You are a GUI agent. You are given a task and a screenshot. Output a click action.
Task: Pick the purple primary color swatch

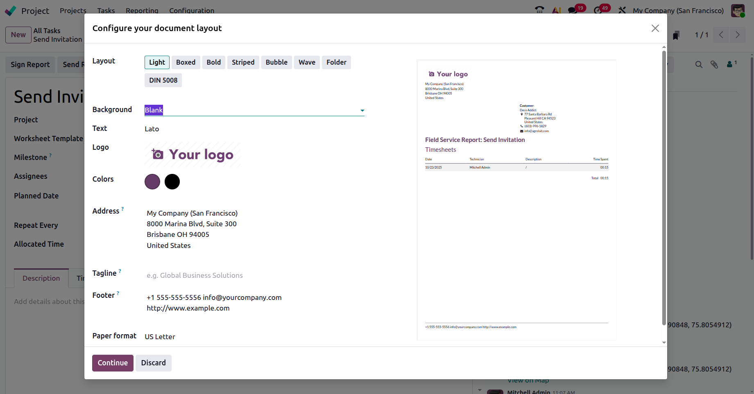coord(152,182)
